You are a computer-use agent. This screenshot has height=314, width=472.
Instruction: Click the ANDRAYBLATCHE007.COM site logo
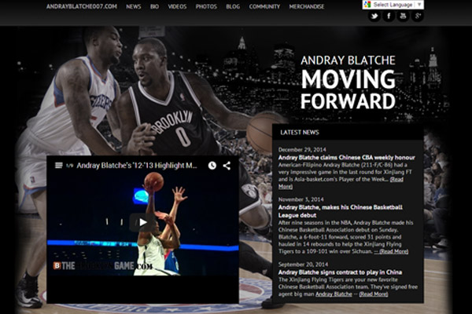click(82, 6)
